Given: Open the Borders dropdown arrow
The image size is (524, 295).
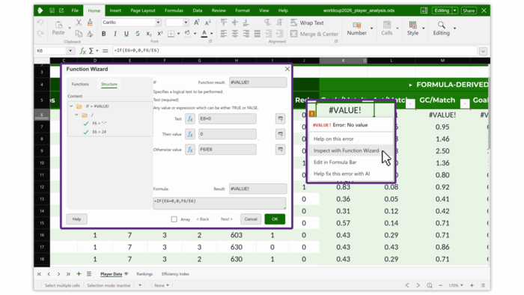Looking at the screenshot, I should tap(178, 34).
